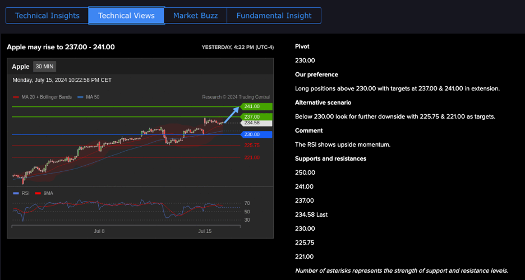Image resolution: width=525 pixels, height=280 pixels.
Task: Click the Jul 15 date axis marker
Action: pos(205,231)
